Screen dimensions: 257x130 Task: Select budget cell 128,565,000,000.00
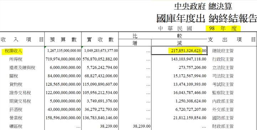coord(63,84)
